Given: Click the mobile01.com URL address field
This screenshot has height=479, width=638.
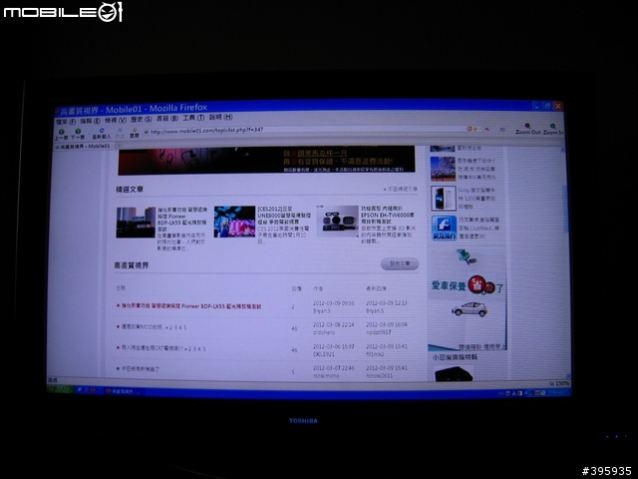Looking at the screenshot, I should (x=303, y=130).
